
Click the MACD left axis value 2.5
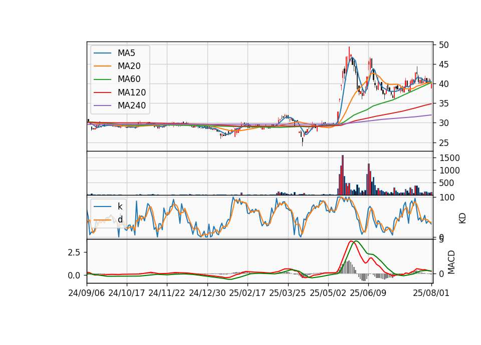click(x=74, y=252)
